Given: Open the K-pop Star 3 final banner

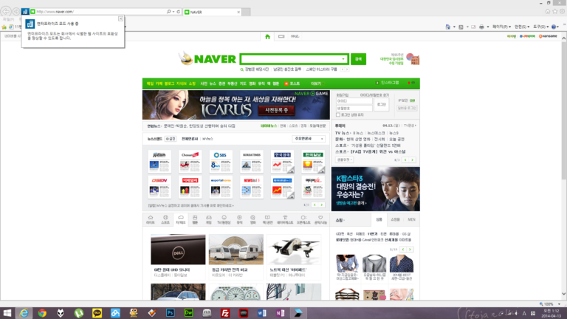Looking at the screenshot, I should point(375,189).
